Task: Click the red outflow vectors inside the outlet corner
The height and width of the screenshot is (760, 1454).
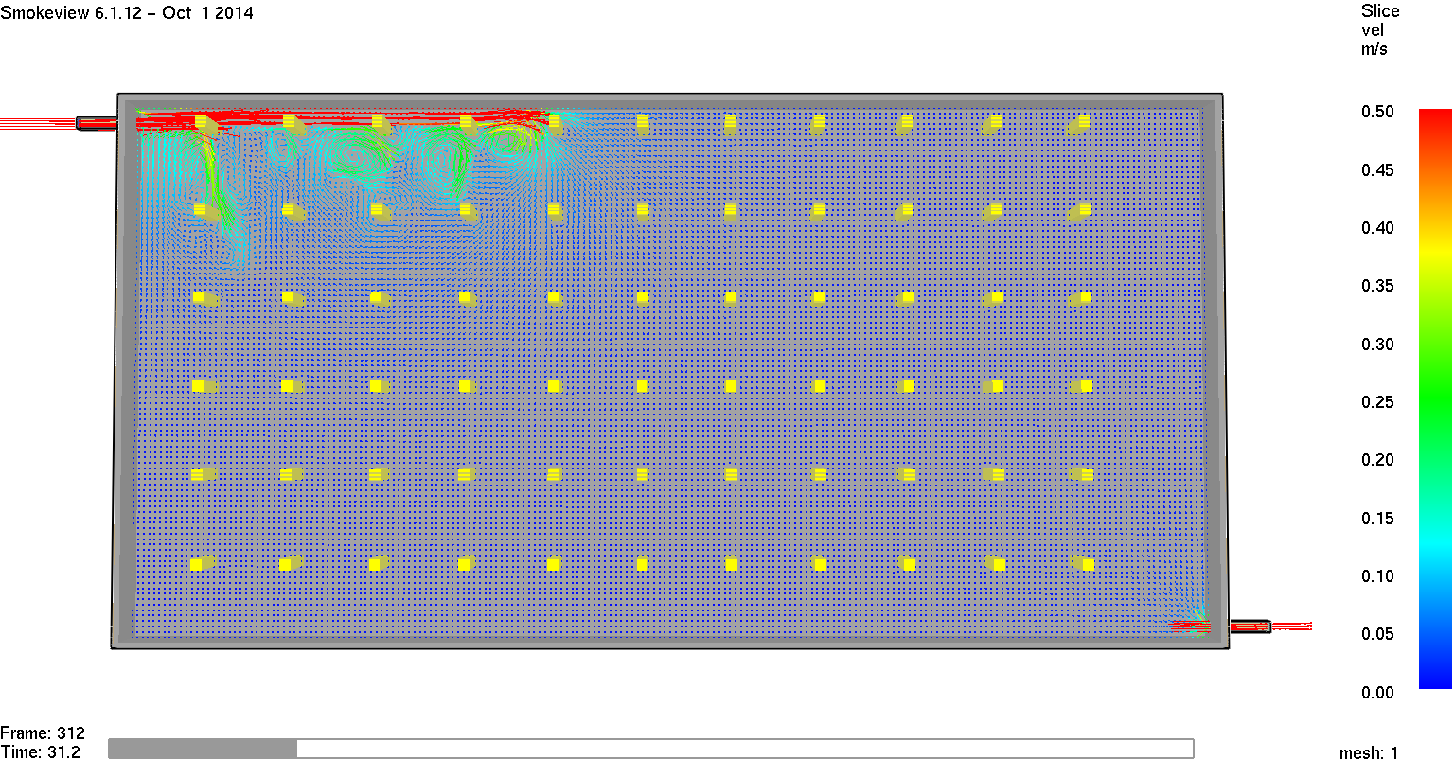Action: (1191, 625)
